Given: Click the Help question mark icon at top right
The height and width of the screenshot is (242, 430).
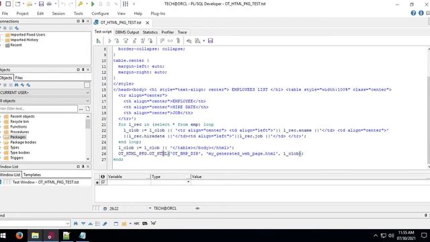Looking at the screenshot, I should tap(413, 13).
